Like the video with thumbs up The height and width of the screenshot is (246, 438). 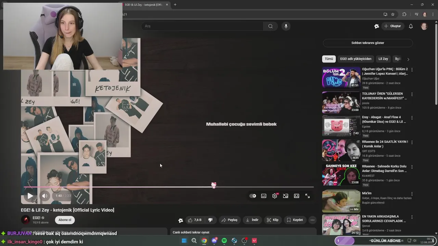coord(195,220)
